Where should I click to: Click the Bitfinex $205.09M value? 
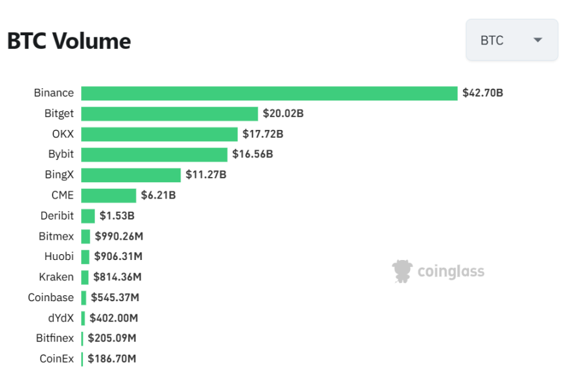point(112,338)
